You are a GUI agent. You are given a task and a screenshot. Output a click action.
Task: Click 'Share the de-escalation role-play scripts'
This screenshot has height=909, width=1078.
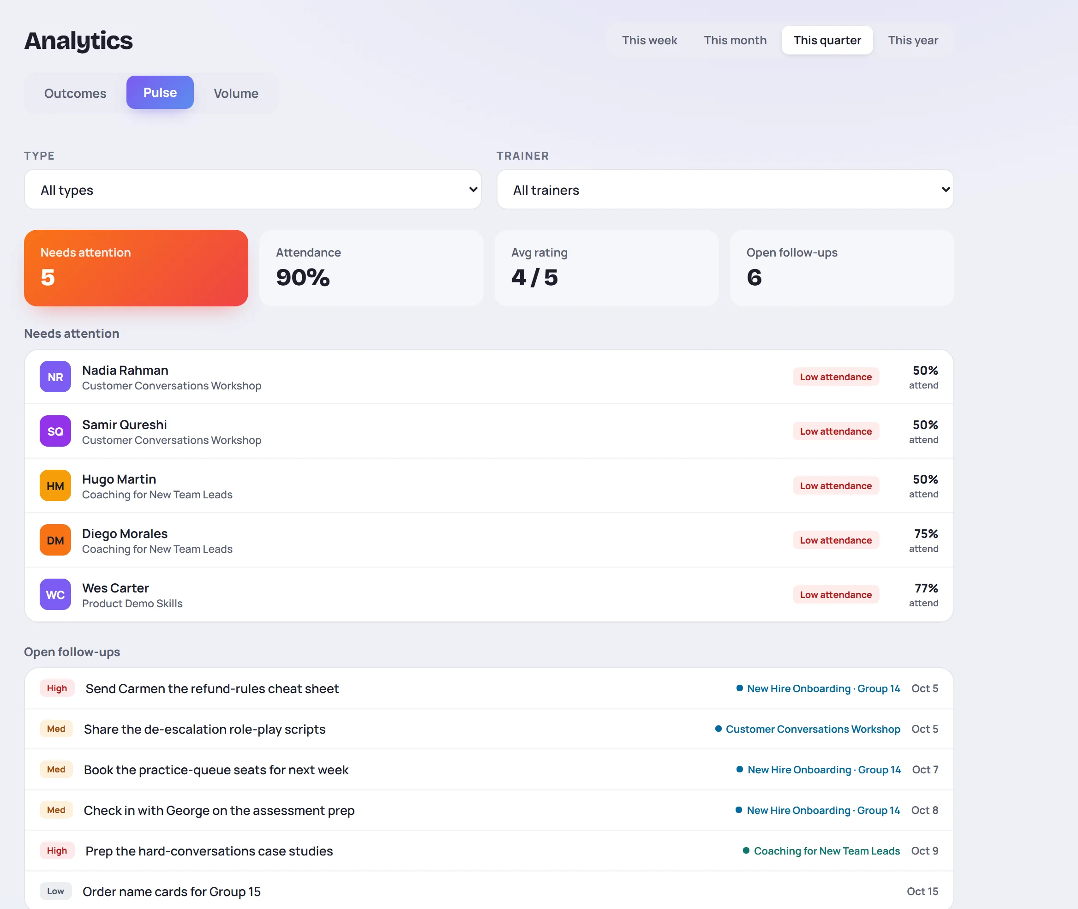click(x=204, y=729)
